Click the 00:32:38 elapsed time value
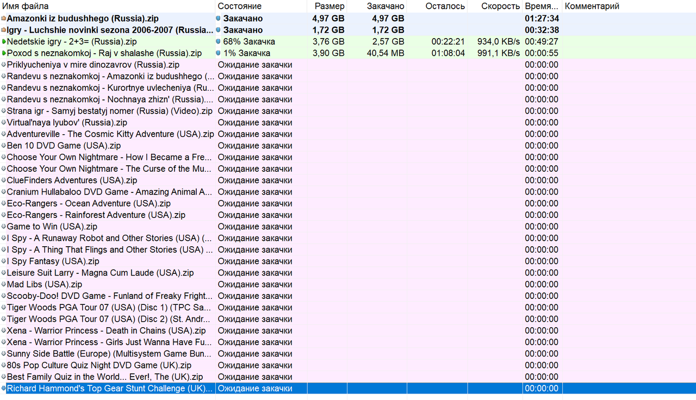Screen dimensions: 696x400 (542, 30)
